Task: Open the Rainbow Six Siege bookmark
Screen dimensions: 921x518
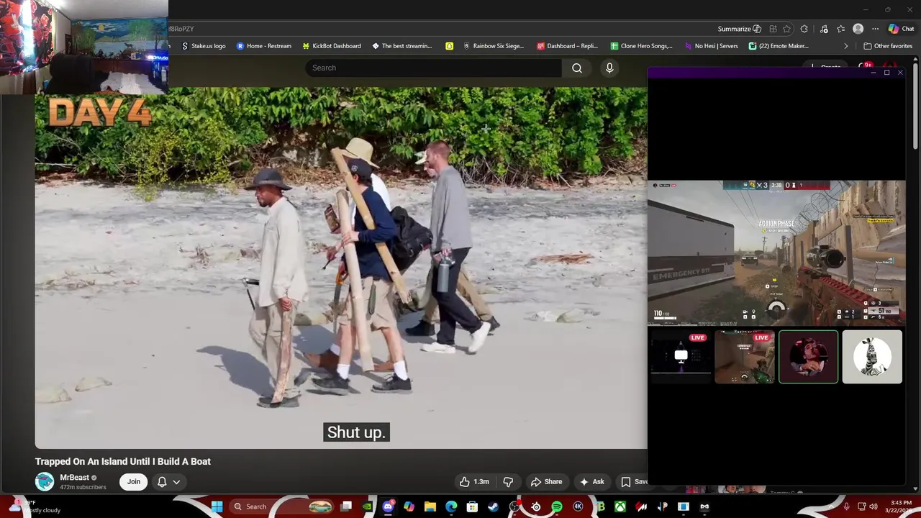Action: coord(494,46)
